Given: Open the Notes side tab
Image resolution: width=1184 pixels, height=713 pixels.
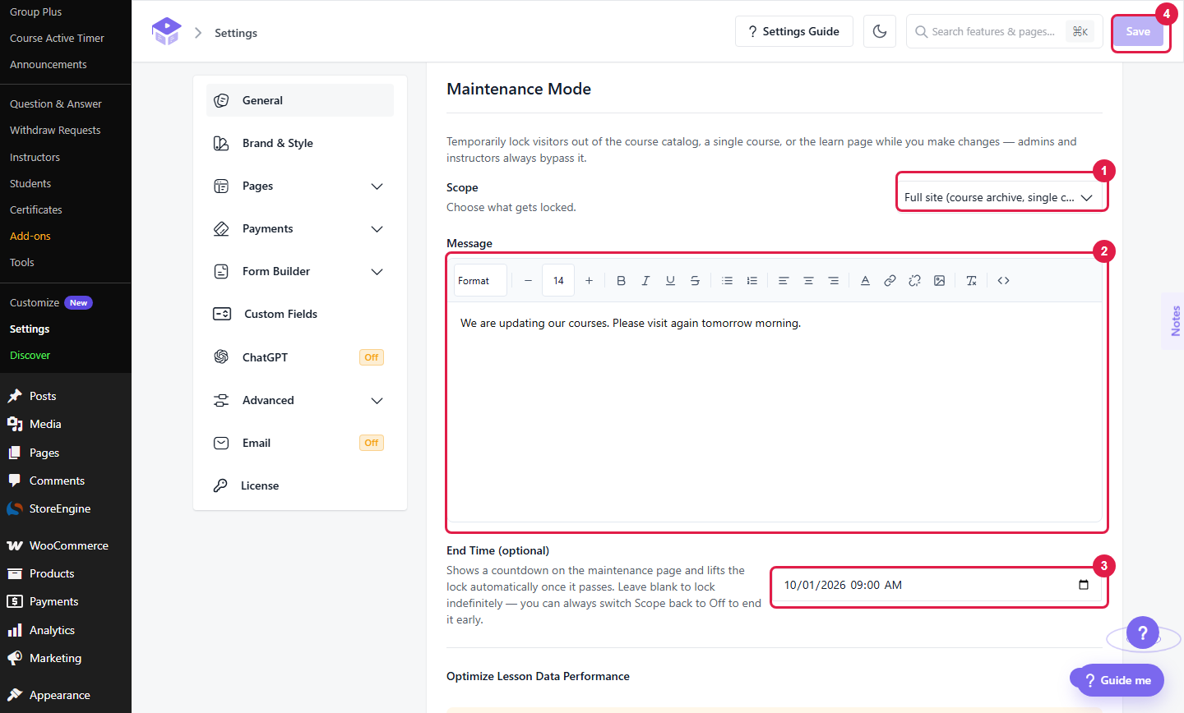Looking at the screenshot, I should coord(1173,321).
